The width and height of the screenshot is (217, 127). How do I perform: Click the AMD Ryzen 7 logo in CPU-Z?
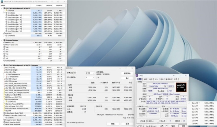click(x=181, y=87)
